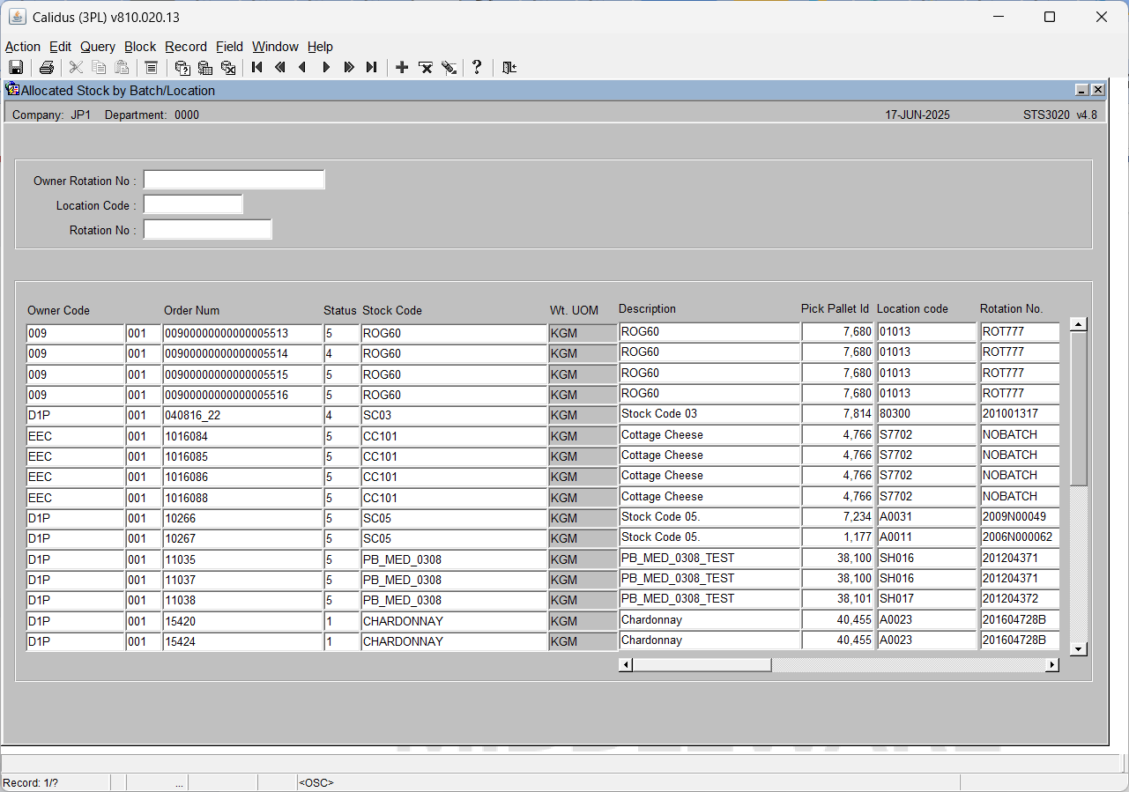Open the Action menu
The height and width of the screenshot is (792, 1129).
point(23,47)
